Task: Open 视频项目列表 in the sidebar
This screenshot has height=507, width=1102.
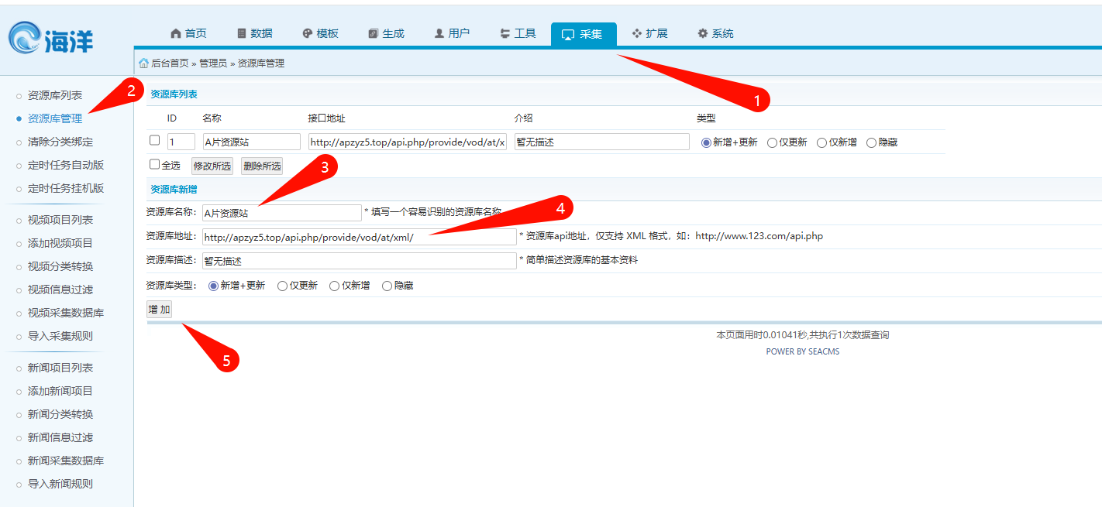Action: point(60,220)
